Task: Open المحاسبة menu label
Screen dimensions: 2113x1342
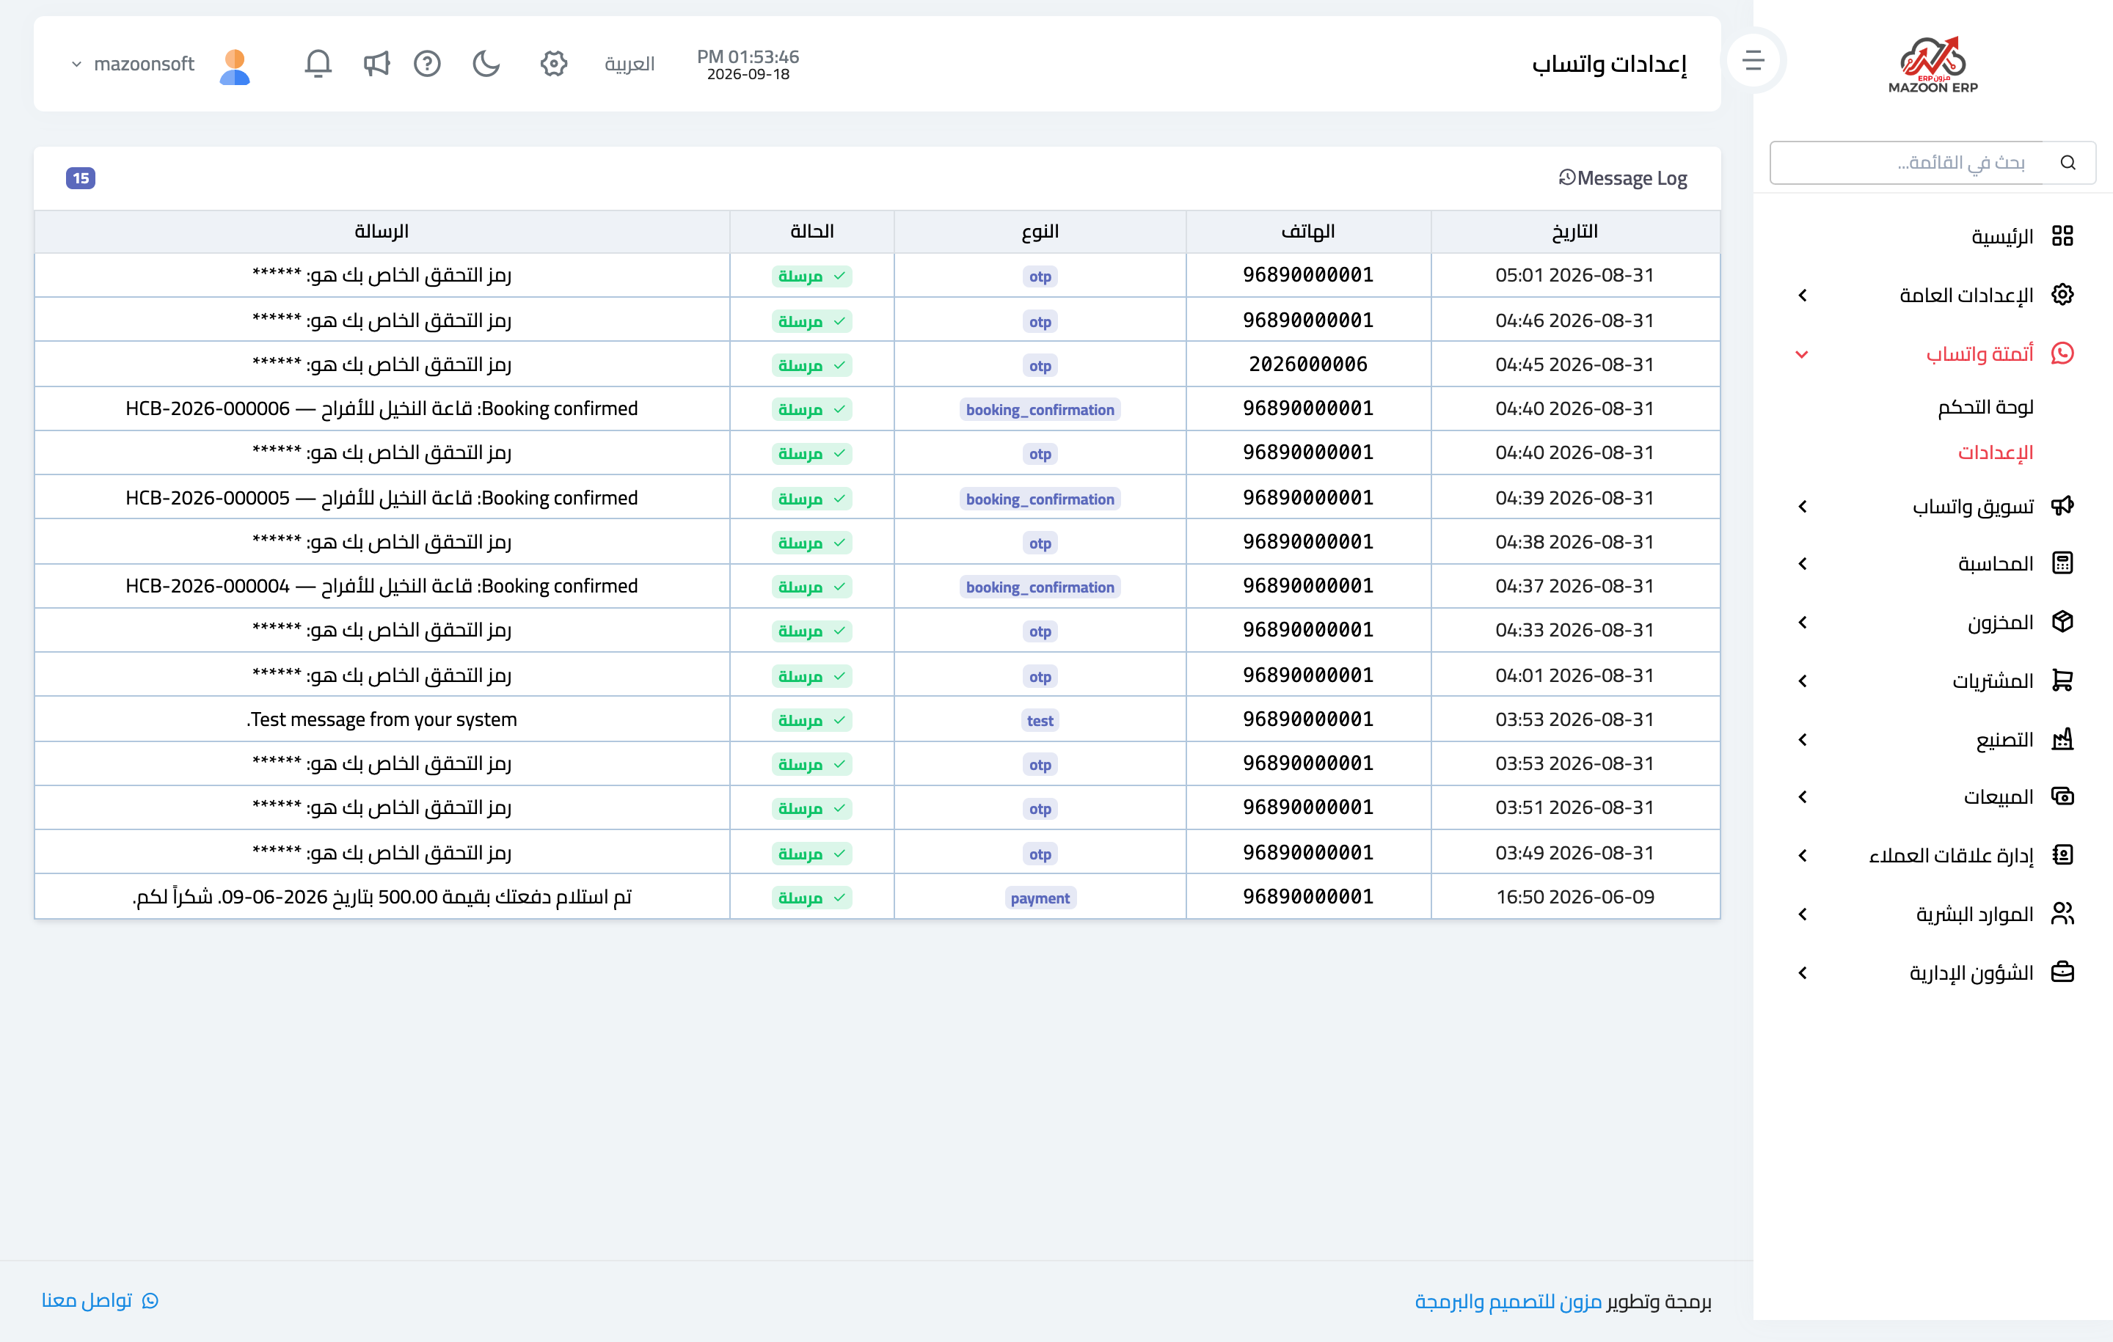Action: (x=1996, y=564)
